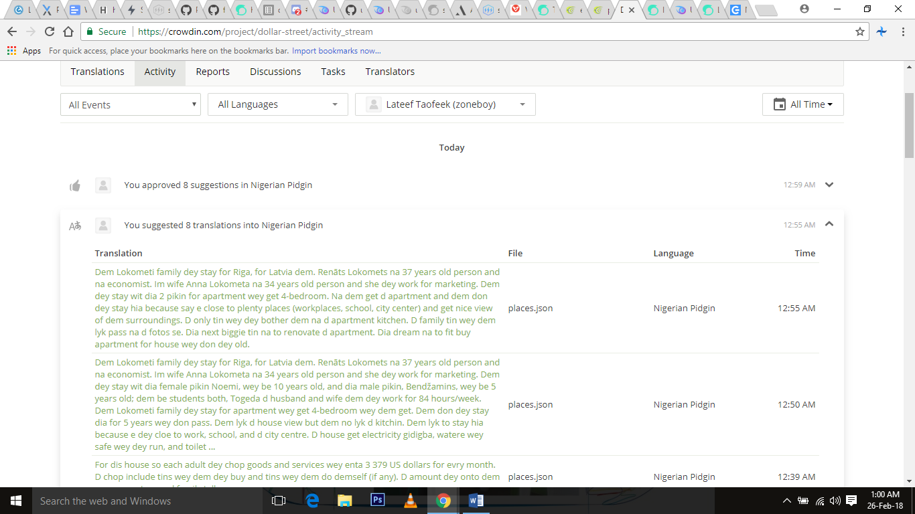Reload the Crowdin page

(x=49, y=31)
